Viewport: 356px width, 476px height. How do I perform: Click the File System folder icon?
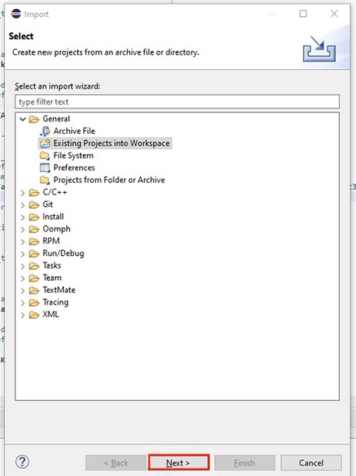[45, 155]
